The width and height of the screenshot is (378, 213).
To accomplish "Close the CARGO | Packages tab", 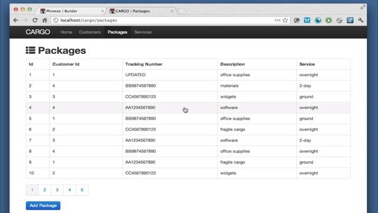I will [x=172, y=11].
